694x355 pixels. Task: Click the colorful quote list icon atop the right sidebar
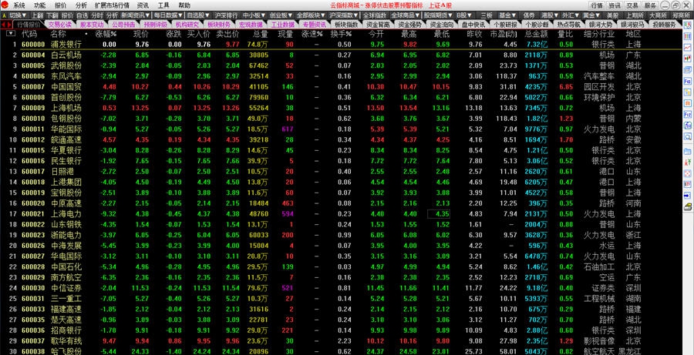pos(687,25)
